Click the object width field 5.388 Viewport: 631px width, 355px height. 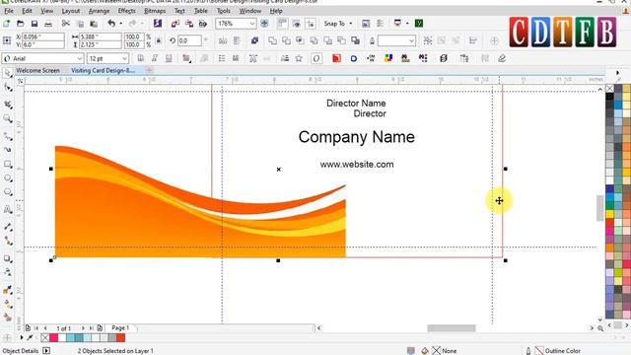[100, 36]
